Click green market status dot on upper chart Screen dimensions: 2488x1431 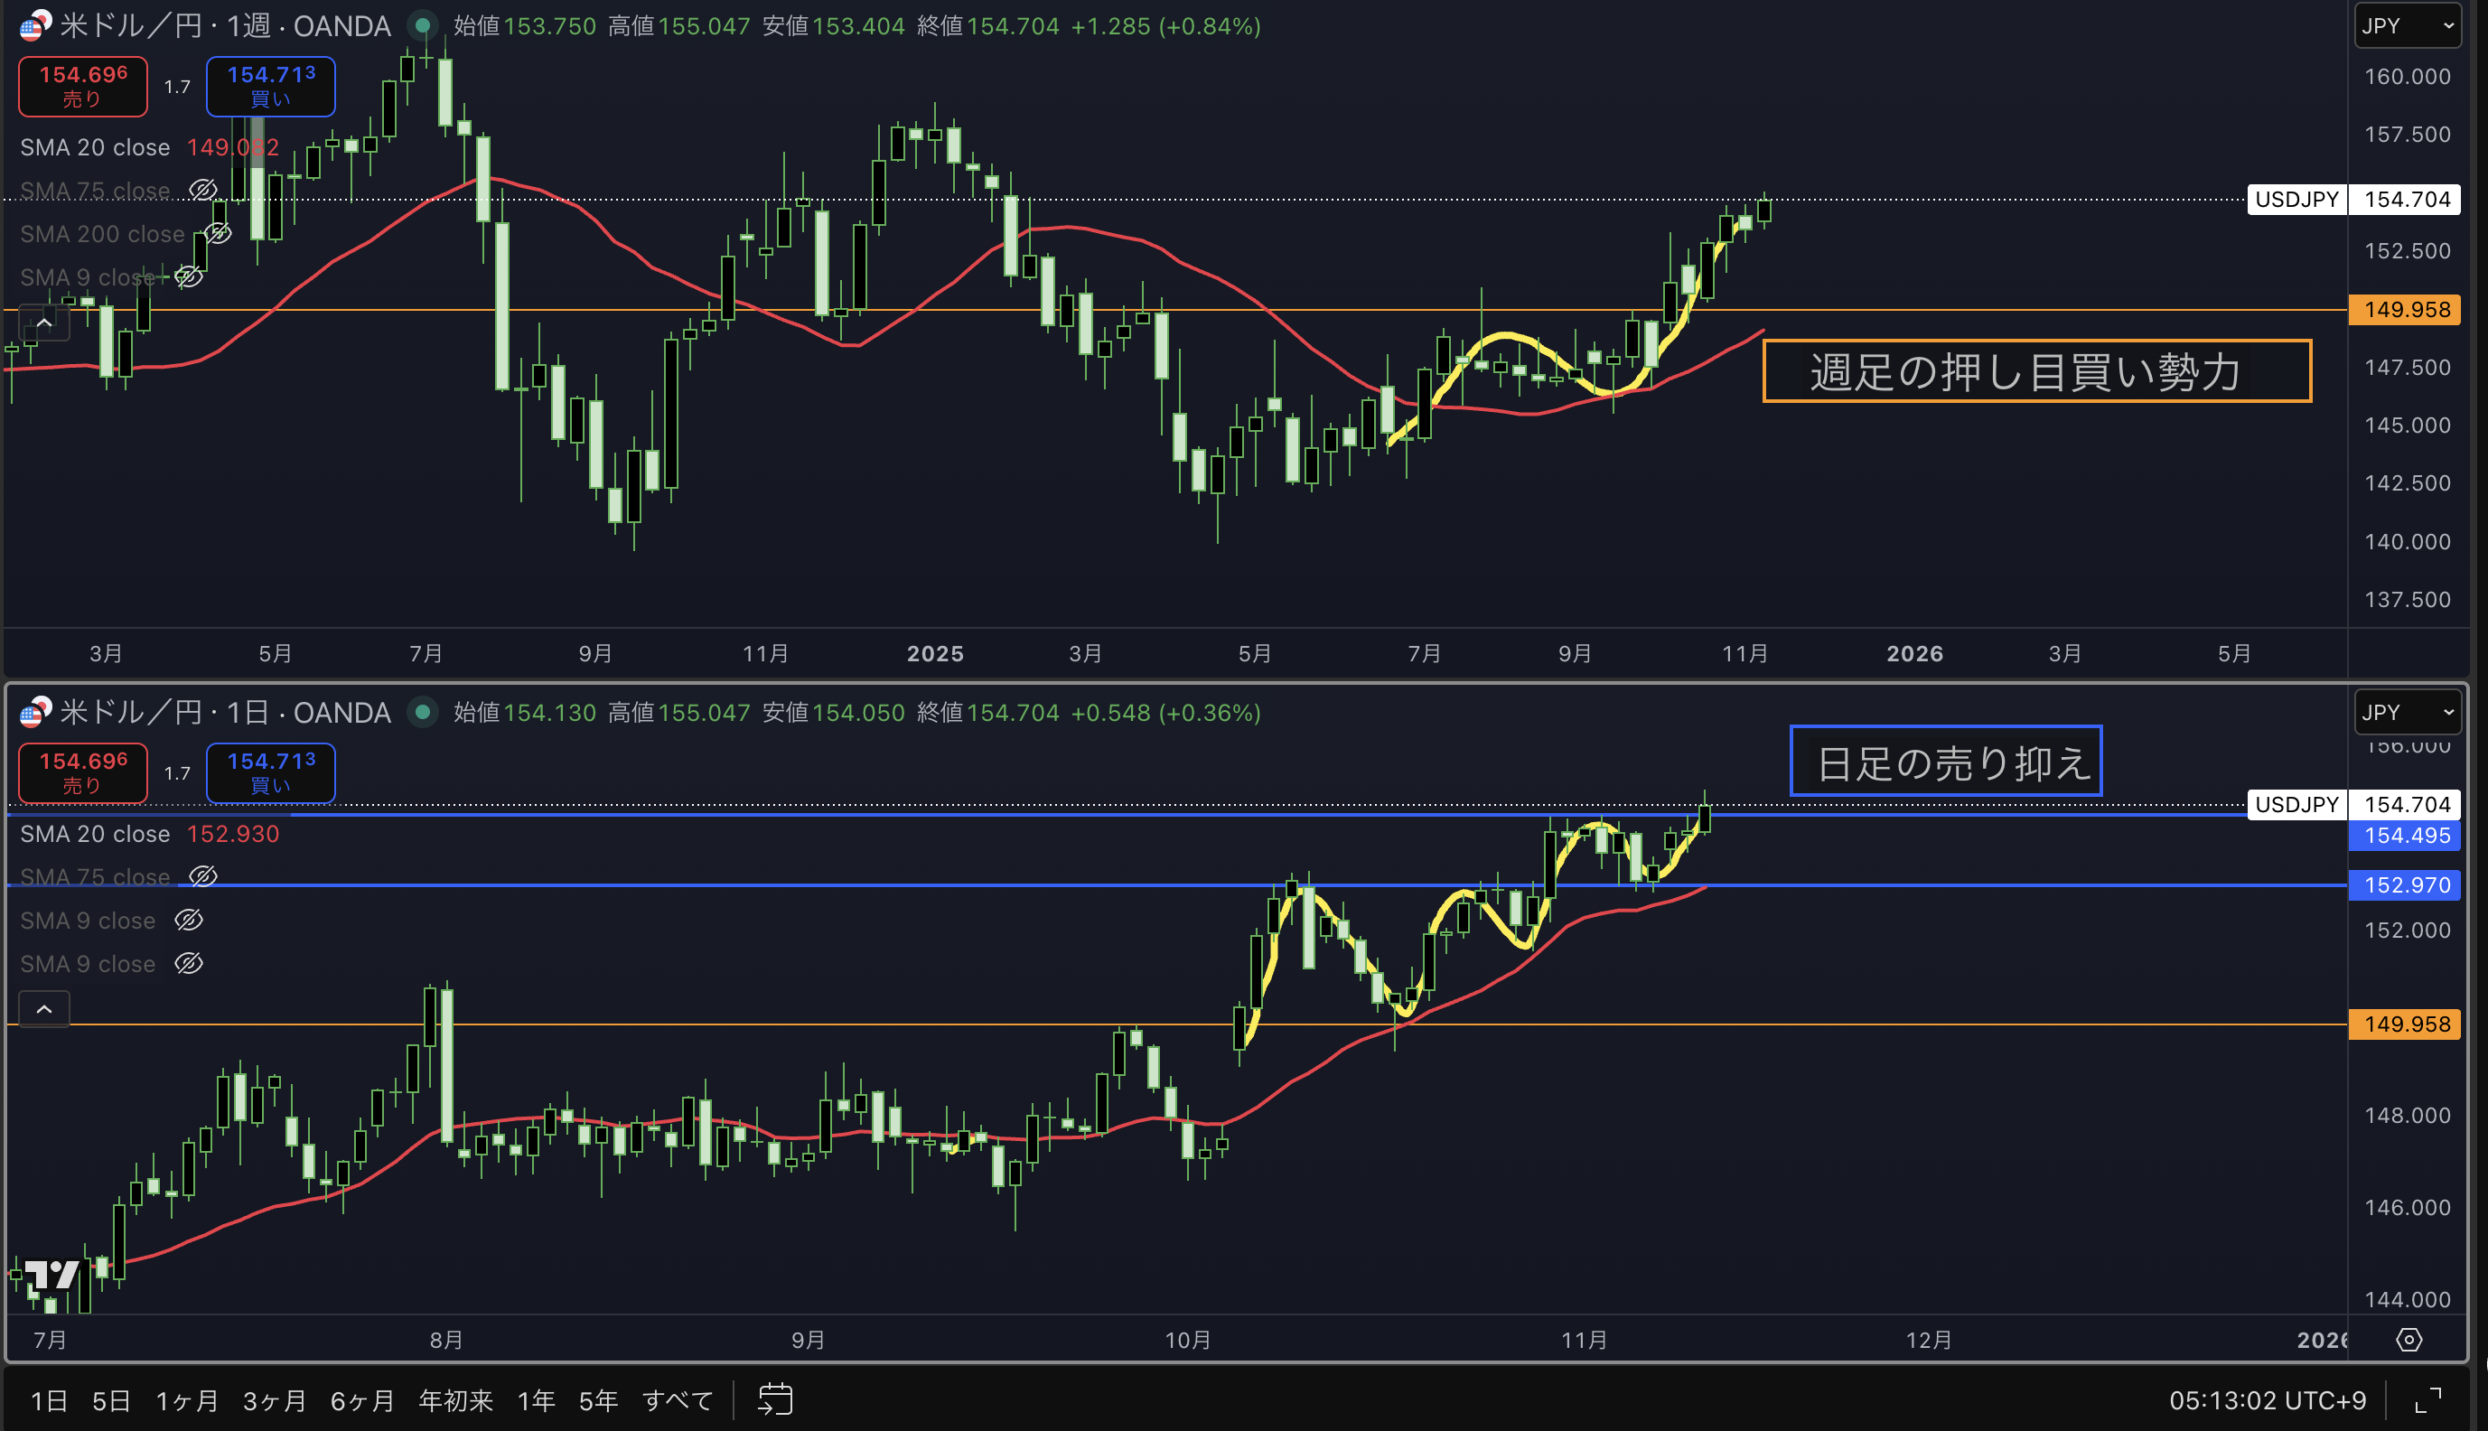(x=423, y=25)
